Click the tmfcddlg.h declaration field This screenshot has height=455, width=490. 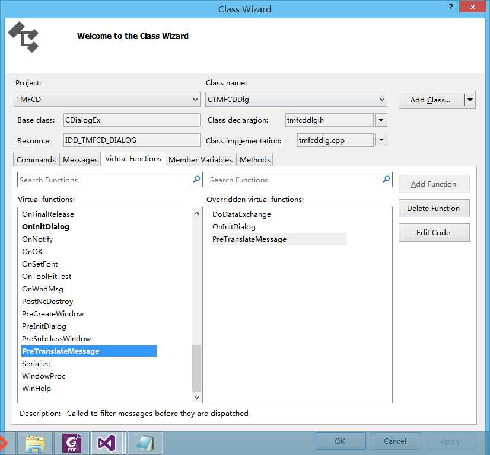click(x=329, y=120)
